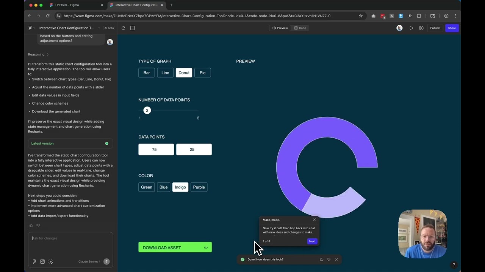Click the browser address bar URL
485x272 pixels.
(x=197, y=16)
